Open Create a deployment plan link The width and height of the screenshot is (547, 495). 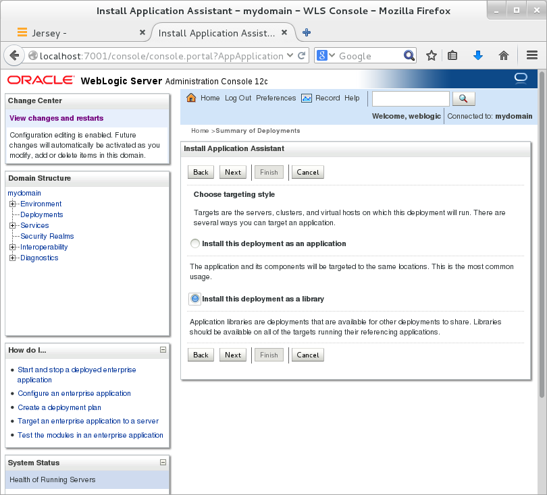[59, 407]
